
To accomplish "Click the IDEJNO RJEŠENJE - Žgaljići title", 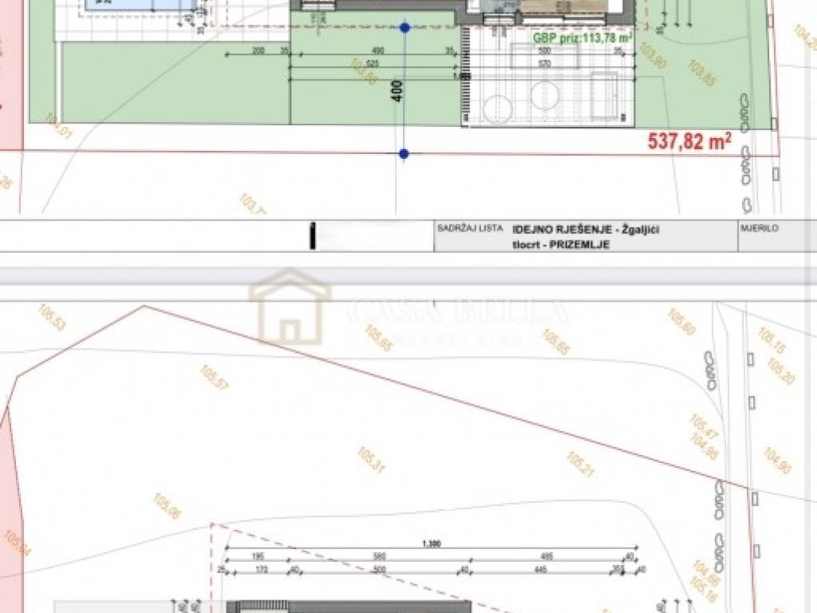I will 586,228.
